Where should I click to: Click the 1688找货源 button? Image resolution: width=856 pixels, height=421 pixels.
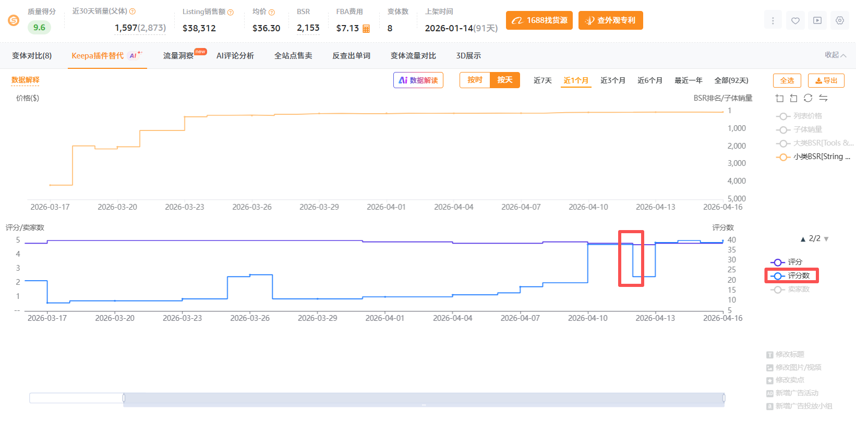coord(539,20)
